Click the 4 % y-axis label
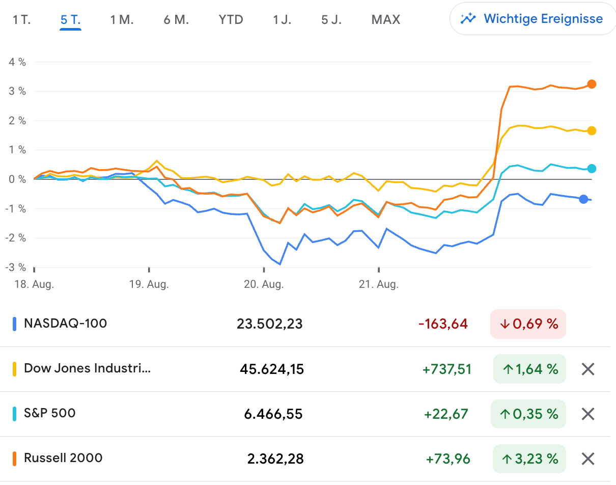 click(x=17, y=62)
